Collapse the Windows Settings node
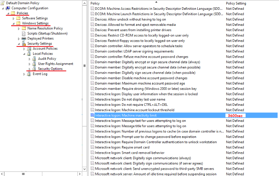The image size is (279, 176). tap(14, 23)
